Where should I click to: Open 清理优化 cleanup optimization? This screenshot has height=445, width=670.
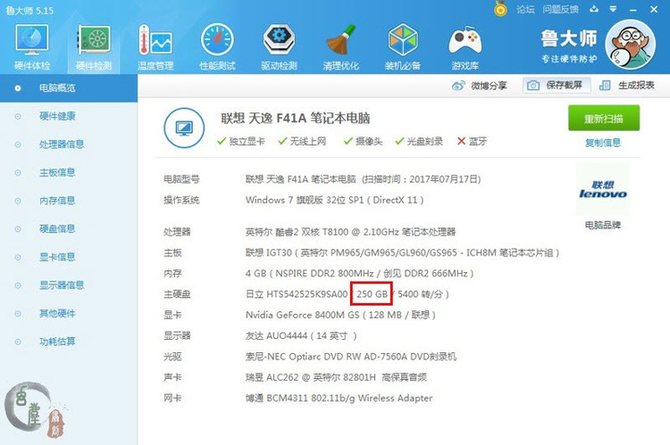[340, 47]
